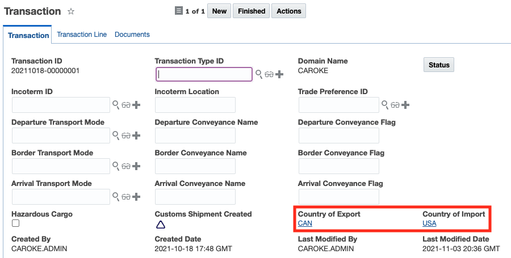Add new Trade Preference ID with plus icon
Screen dimensions: 511x258
coord(405,105)
